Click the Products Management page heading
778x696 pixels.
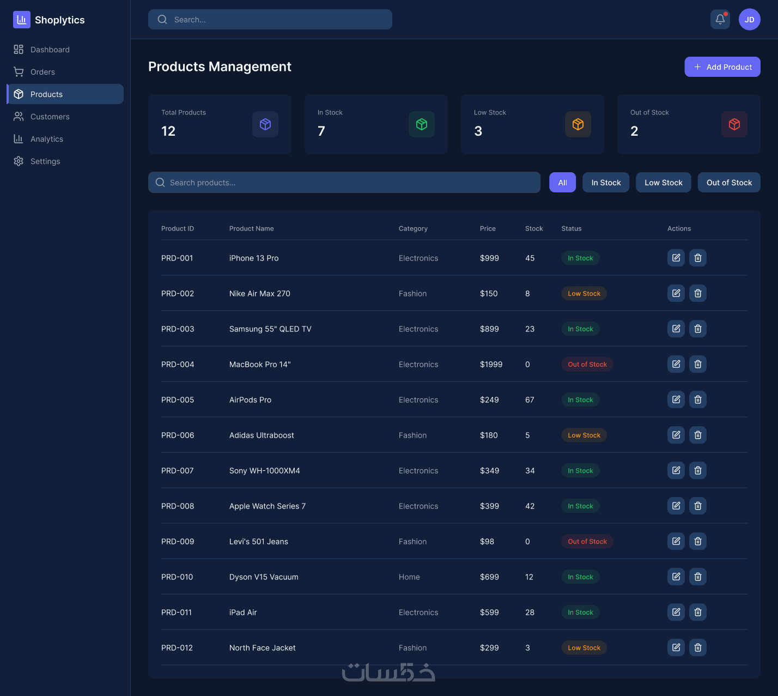click(x=220, y=66)
